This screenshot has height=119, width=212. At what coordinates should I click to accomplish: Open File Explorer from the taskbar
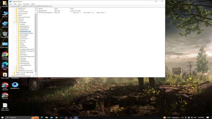click(47, 118)
